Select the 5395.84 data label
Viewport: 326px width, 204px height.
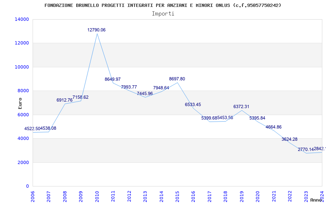(x=258, y=118)
